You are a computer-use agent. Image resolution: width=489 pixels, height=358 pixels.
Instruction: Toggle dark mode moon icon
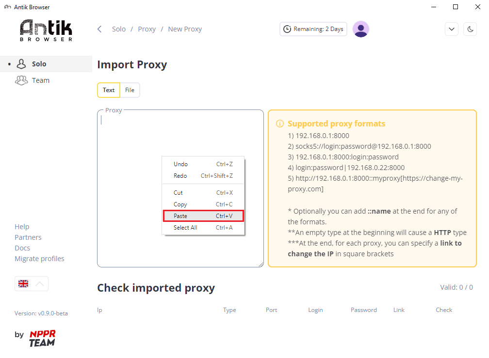point(470,29)
